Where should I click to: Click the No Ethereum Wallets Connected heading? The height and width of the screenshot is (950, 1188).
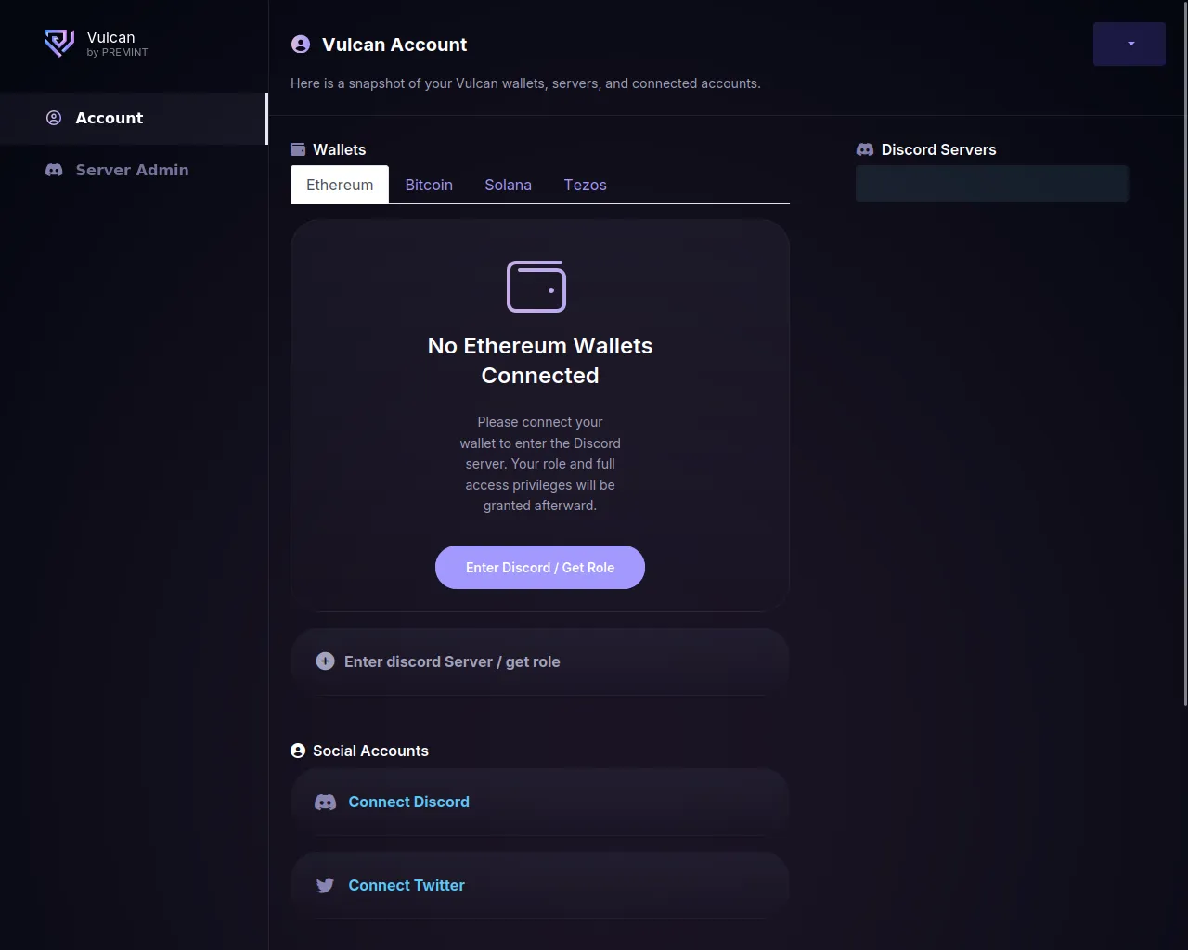540,360
